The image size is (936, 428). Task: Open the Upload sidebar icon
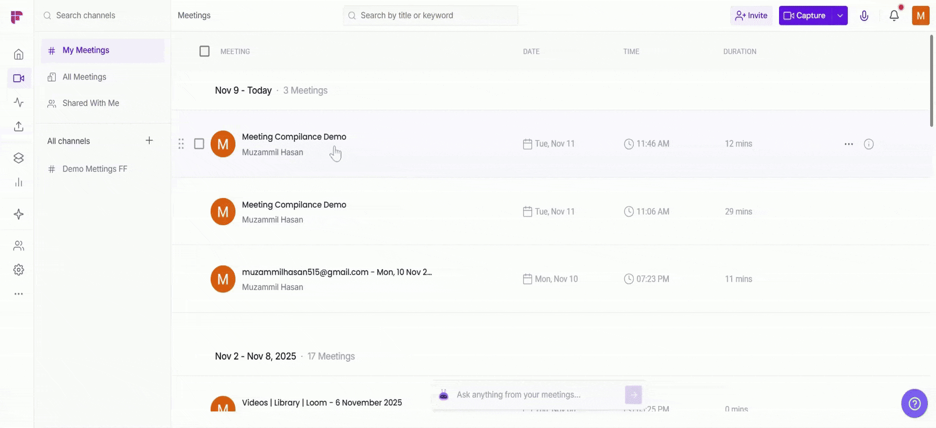point(19,127)
